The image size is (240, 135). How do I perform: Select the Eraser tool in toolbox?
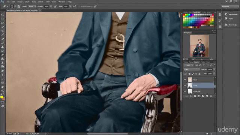[x=3, y=55]
